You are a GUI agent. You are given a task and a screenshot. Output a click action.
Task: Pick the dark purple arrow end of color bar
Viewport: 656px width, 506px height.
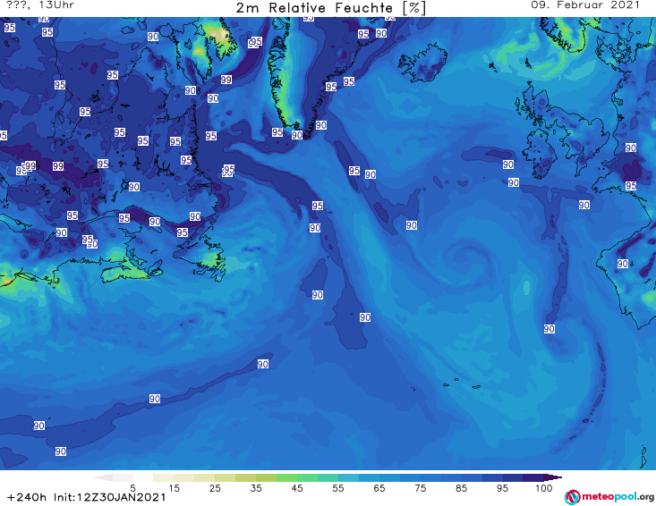[x=553, y=477]
